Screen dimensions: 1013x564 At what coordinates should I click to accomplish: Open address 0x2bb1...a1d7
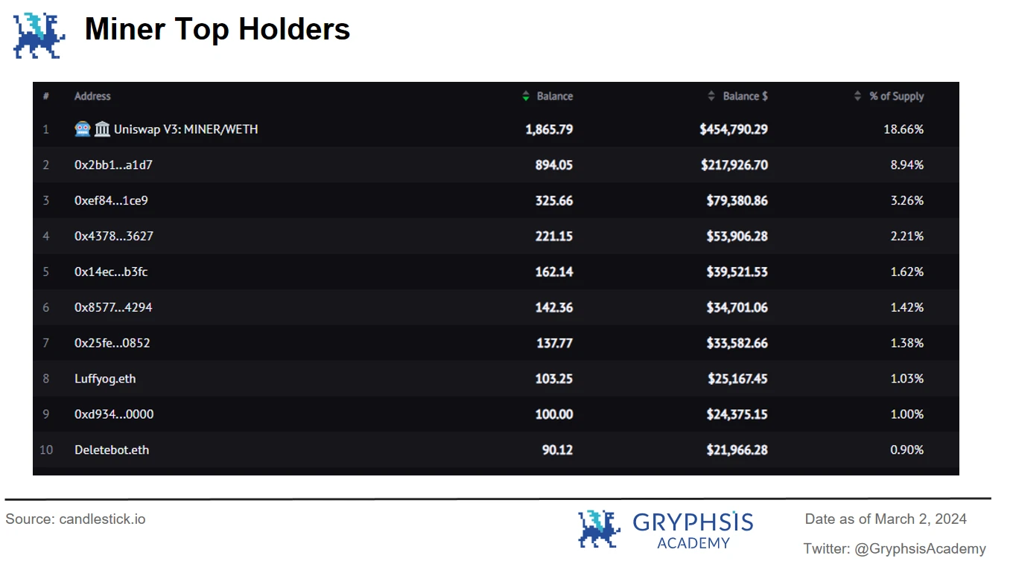(113, 165)
